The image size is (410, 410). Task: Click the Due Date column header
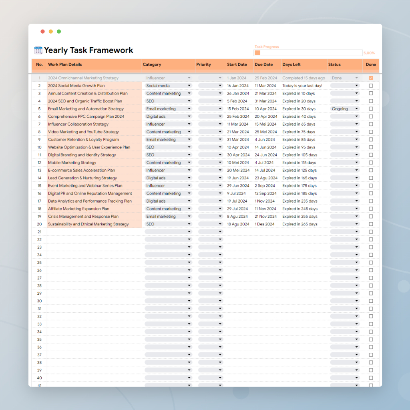(263, 64)
